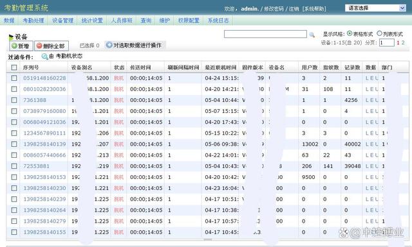
Task: Open device serial 1398258140239 link
Action: tap(44, 199)
